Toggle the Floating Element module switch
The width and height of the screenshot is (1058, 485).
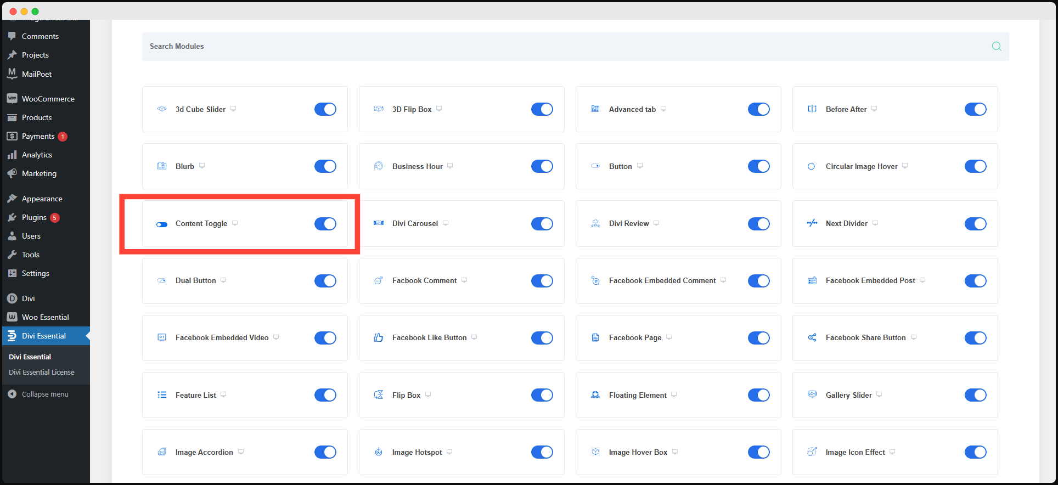(x=759, y=395)
